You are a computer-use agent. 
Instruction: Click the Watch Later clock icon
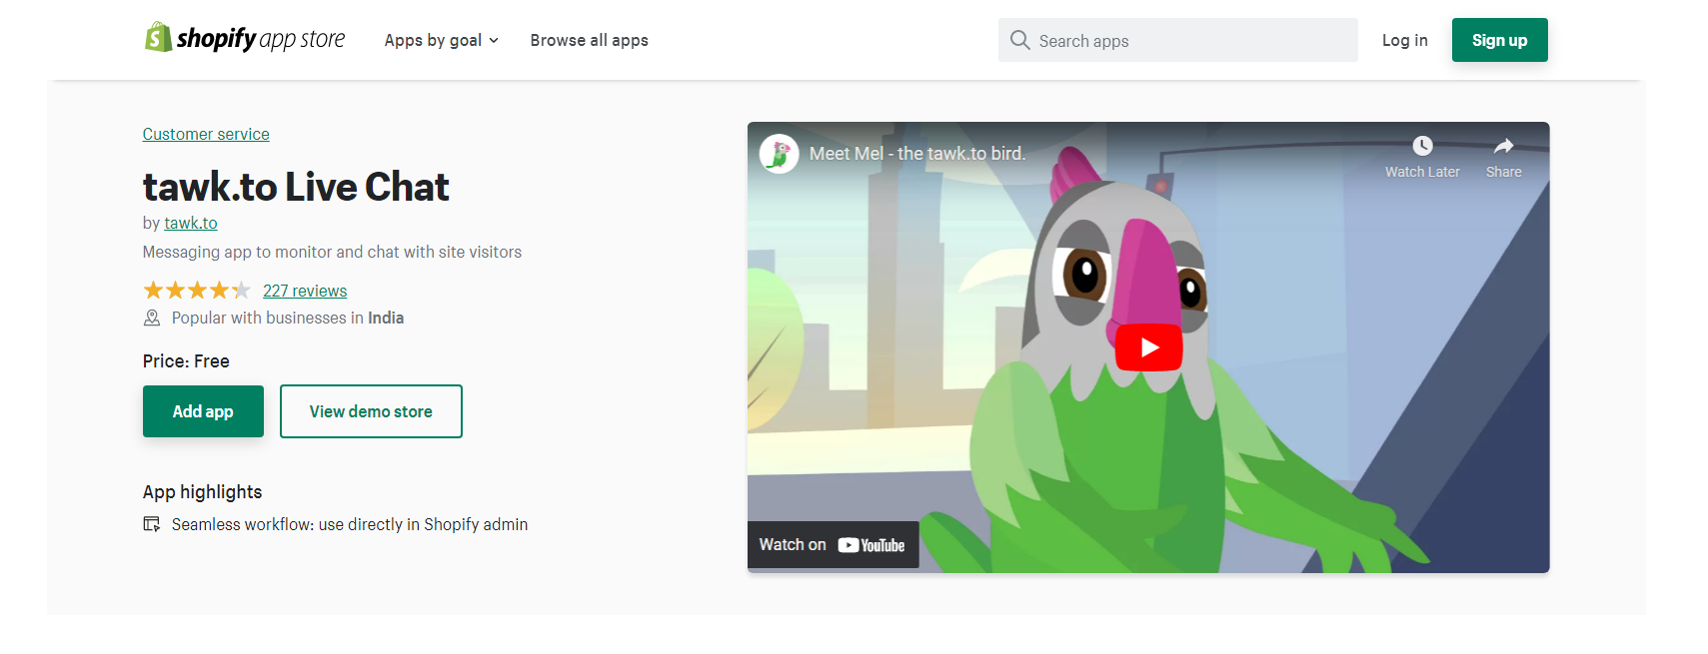click(x=1422, y=146)
